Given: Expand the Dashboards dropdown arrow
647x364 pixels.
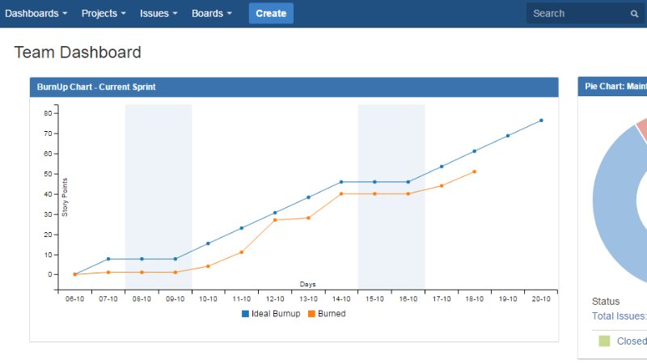Looking at the screenshot, I should 65,14.
